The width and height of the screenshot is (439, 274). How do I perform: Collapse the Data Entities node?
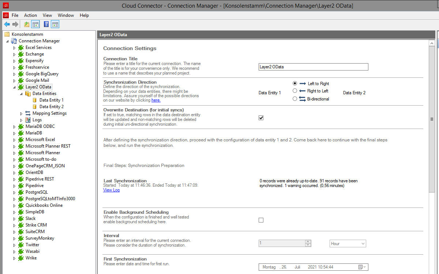pos(22,94)
